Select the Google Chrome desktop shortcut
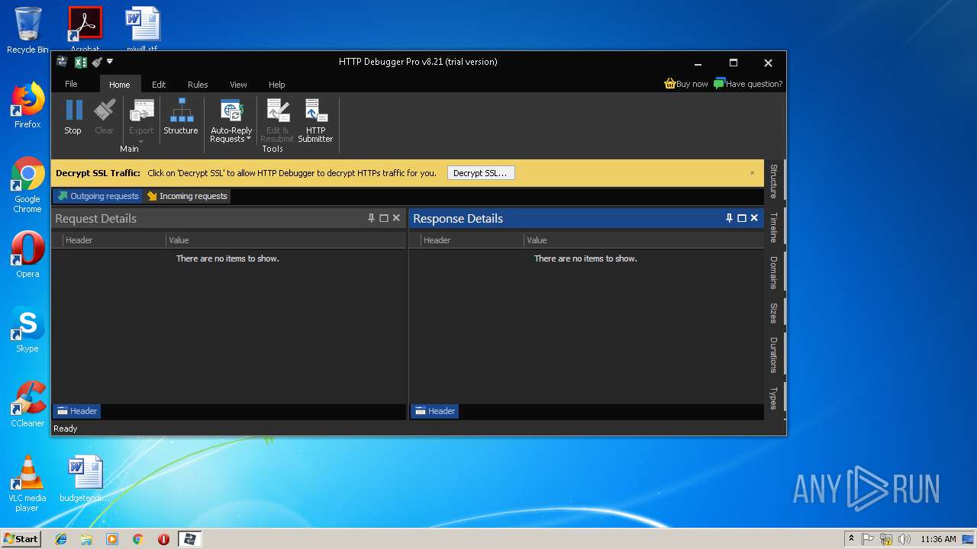 click(27, 185)
